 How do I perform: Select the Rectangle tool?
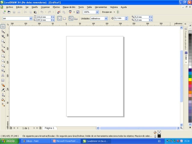tap(3, 56)
